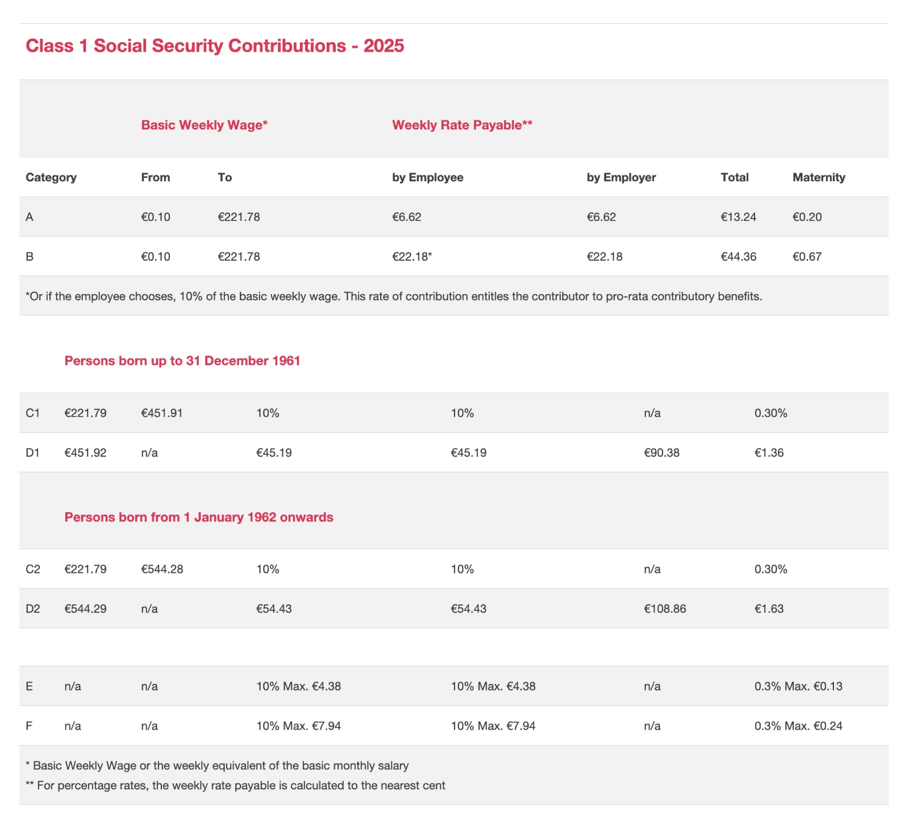909x832 pixels.
Task: Click the 10% of basic weekly wage footnote
Action: click(394, 296)
